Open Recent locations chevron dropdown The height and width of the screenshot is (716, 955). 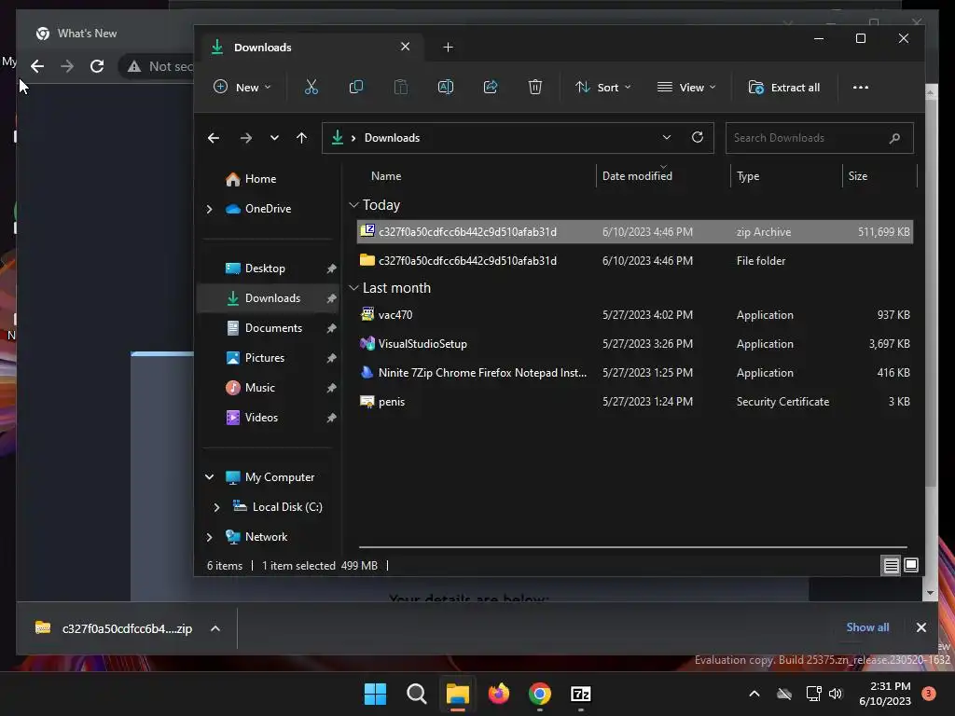tap(275, 138)
